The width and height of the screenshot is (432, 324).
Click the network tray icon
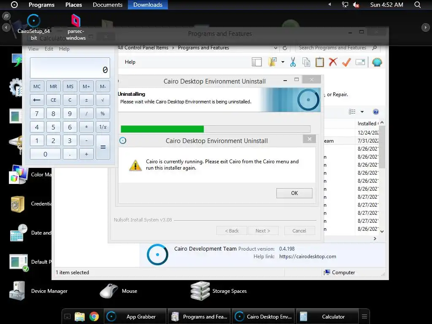(345, 5)
